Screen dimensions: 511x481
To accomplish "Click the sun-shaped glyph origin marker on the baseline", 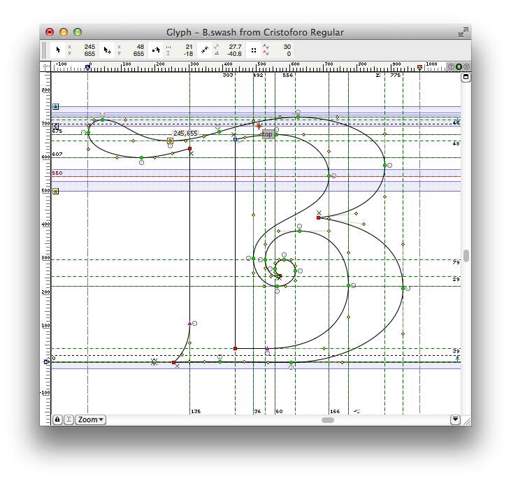I will 154,361.
